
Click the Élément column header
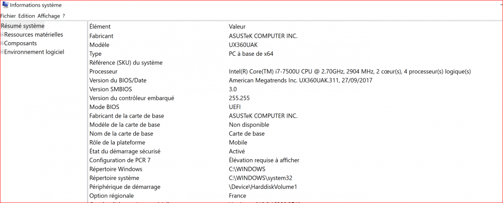click(100, 27)
